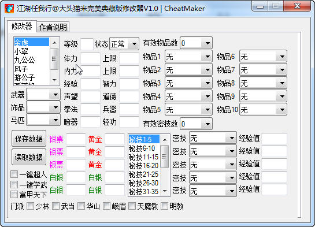The image size is (315, 227).
Task: Select 秘技6-10 in the skills list
Action: click(x=144, y=148)
